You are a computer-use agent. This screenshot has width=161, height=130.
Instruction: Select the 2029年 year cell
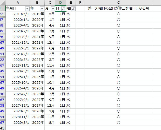coord(37,123)
